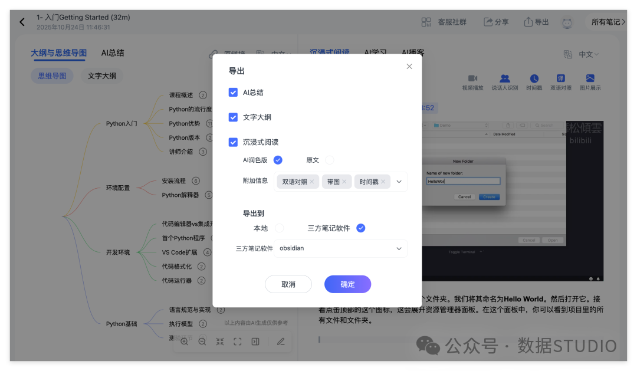The width and height of the screenshot is (637, 371).
Task: Close the 导出 dialog with the X
Action: tap(409, 66)
